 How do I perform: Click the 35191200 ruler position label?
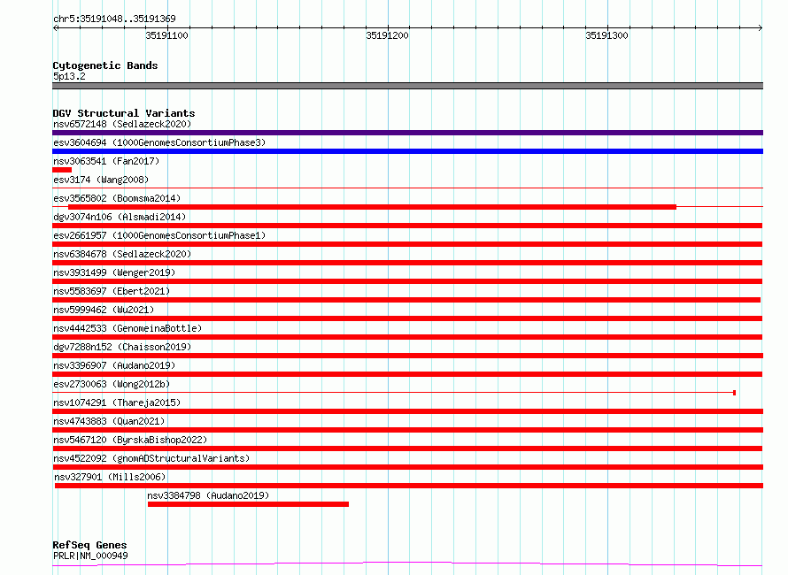pyautogui.click(x=387, y=35)
